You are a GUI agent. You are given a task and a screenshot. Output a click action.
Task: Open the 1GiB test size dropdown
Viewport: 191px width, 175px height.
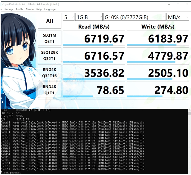[x=89, y=17]
